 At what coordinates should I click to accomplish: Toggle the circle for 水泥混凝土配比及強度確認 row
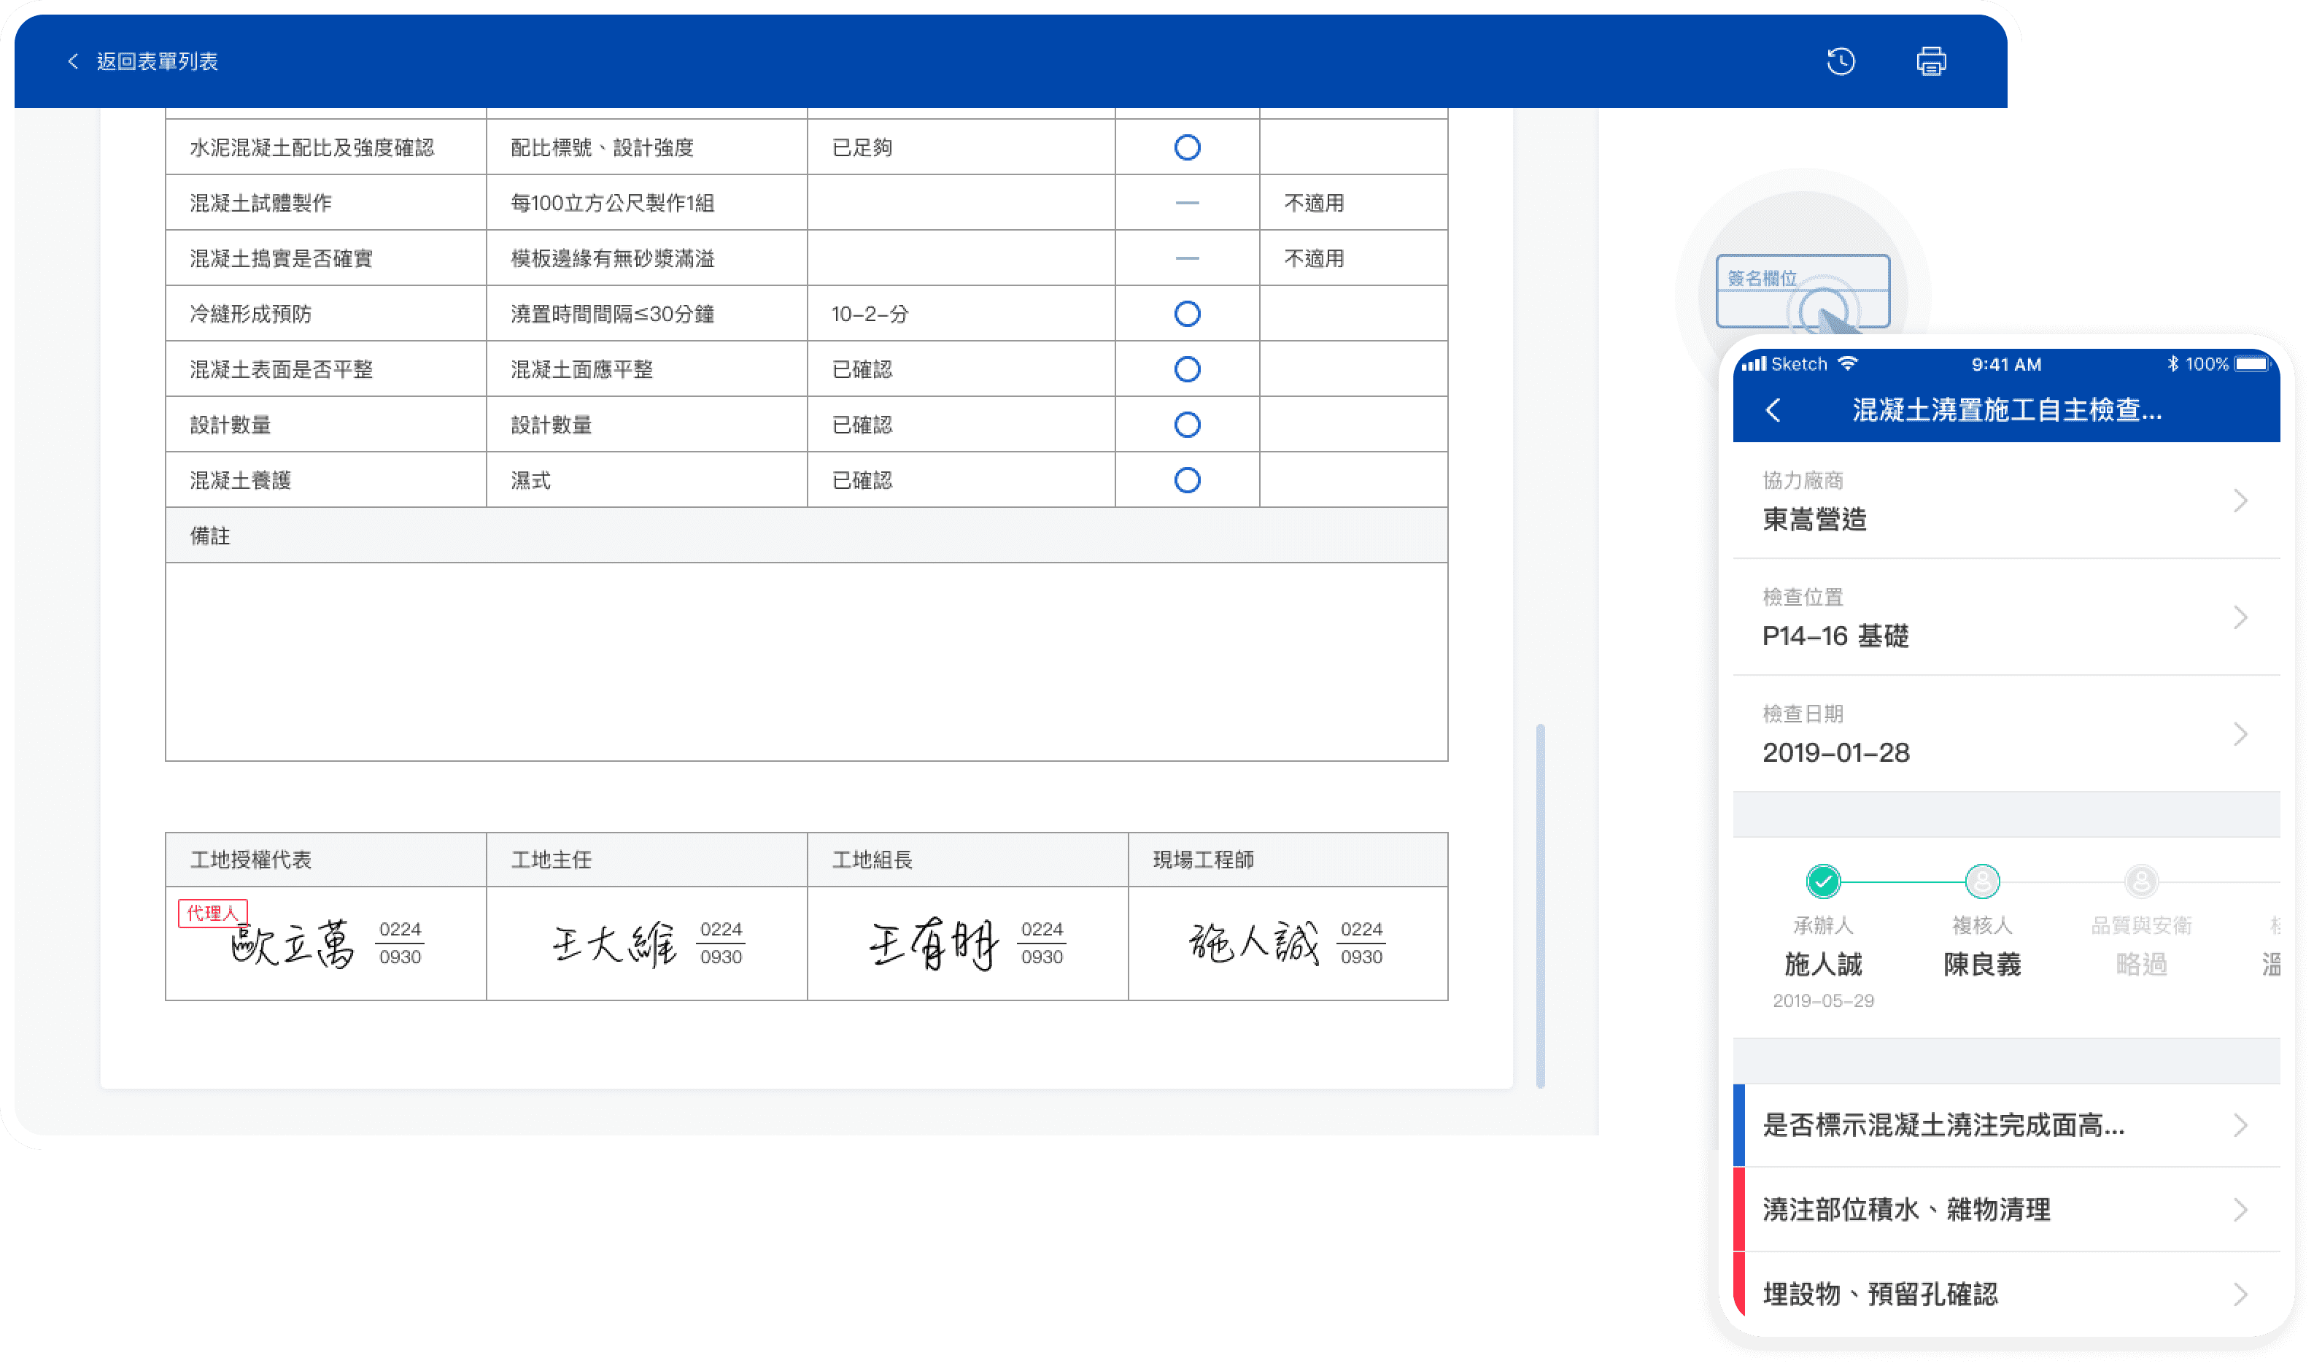pyautogui.click(x=1187, y=147)
